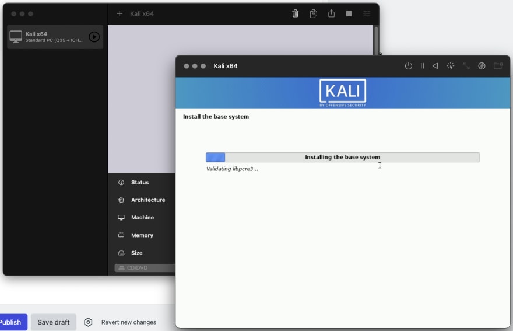Click the Machine display icon
This screenshot has width=513, height=331.
[x=121, y=218]
